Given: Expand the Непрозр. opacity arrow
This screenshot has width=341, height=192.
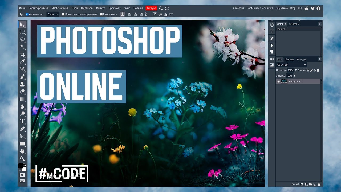Looking at the screenshot, I should click(x=295, y=70).
